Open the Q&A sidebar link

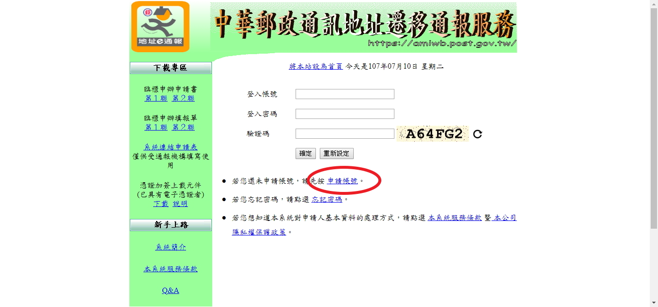tap(171, 291)
